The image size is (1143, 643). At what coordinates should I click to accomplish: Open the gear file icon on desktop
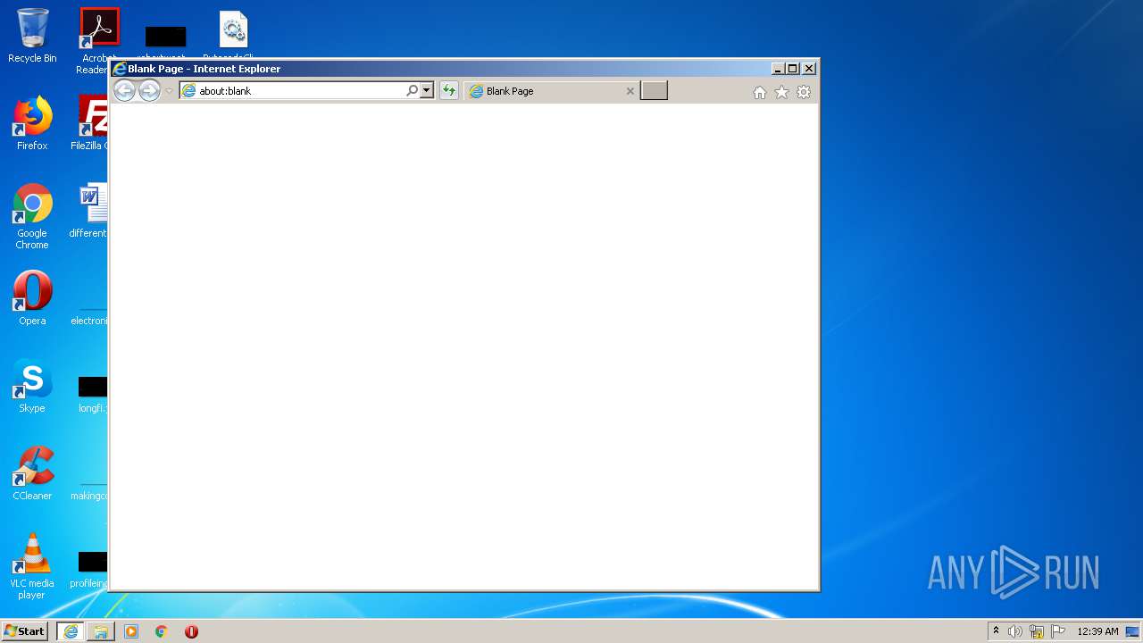click(x=233, y=30)
